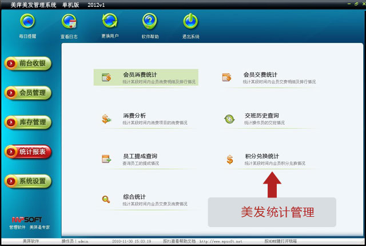Click the 退出系统 power icon
Image resolution: width=366 pixels, height=246 pixels.
coord(190,22)
